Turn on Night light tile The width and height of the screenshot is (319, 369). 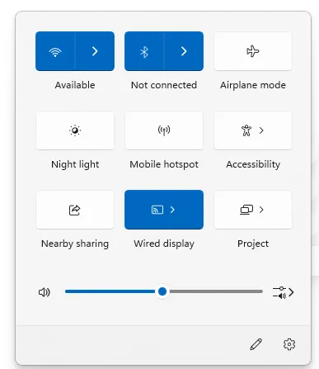coord(75,130)
